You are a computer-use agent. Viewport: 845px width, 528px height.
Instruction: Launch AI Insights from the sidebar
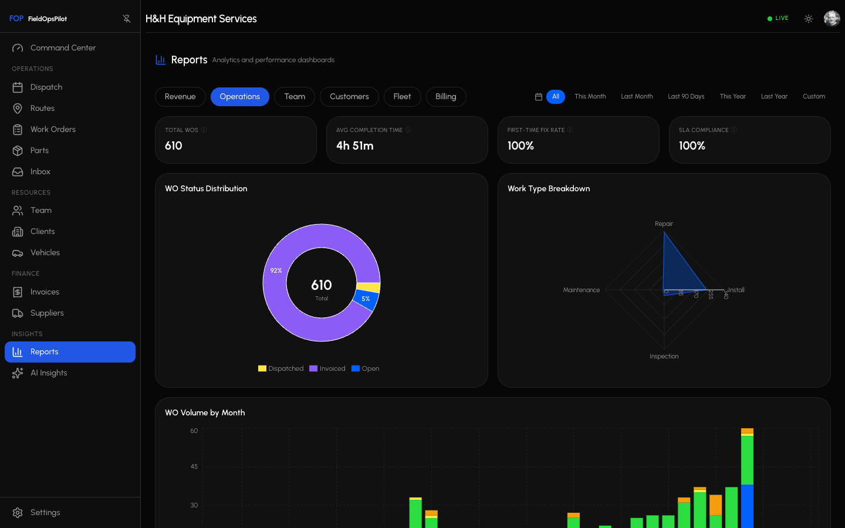[48, 373]
